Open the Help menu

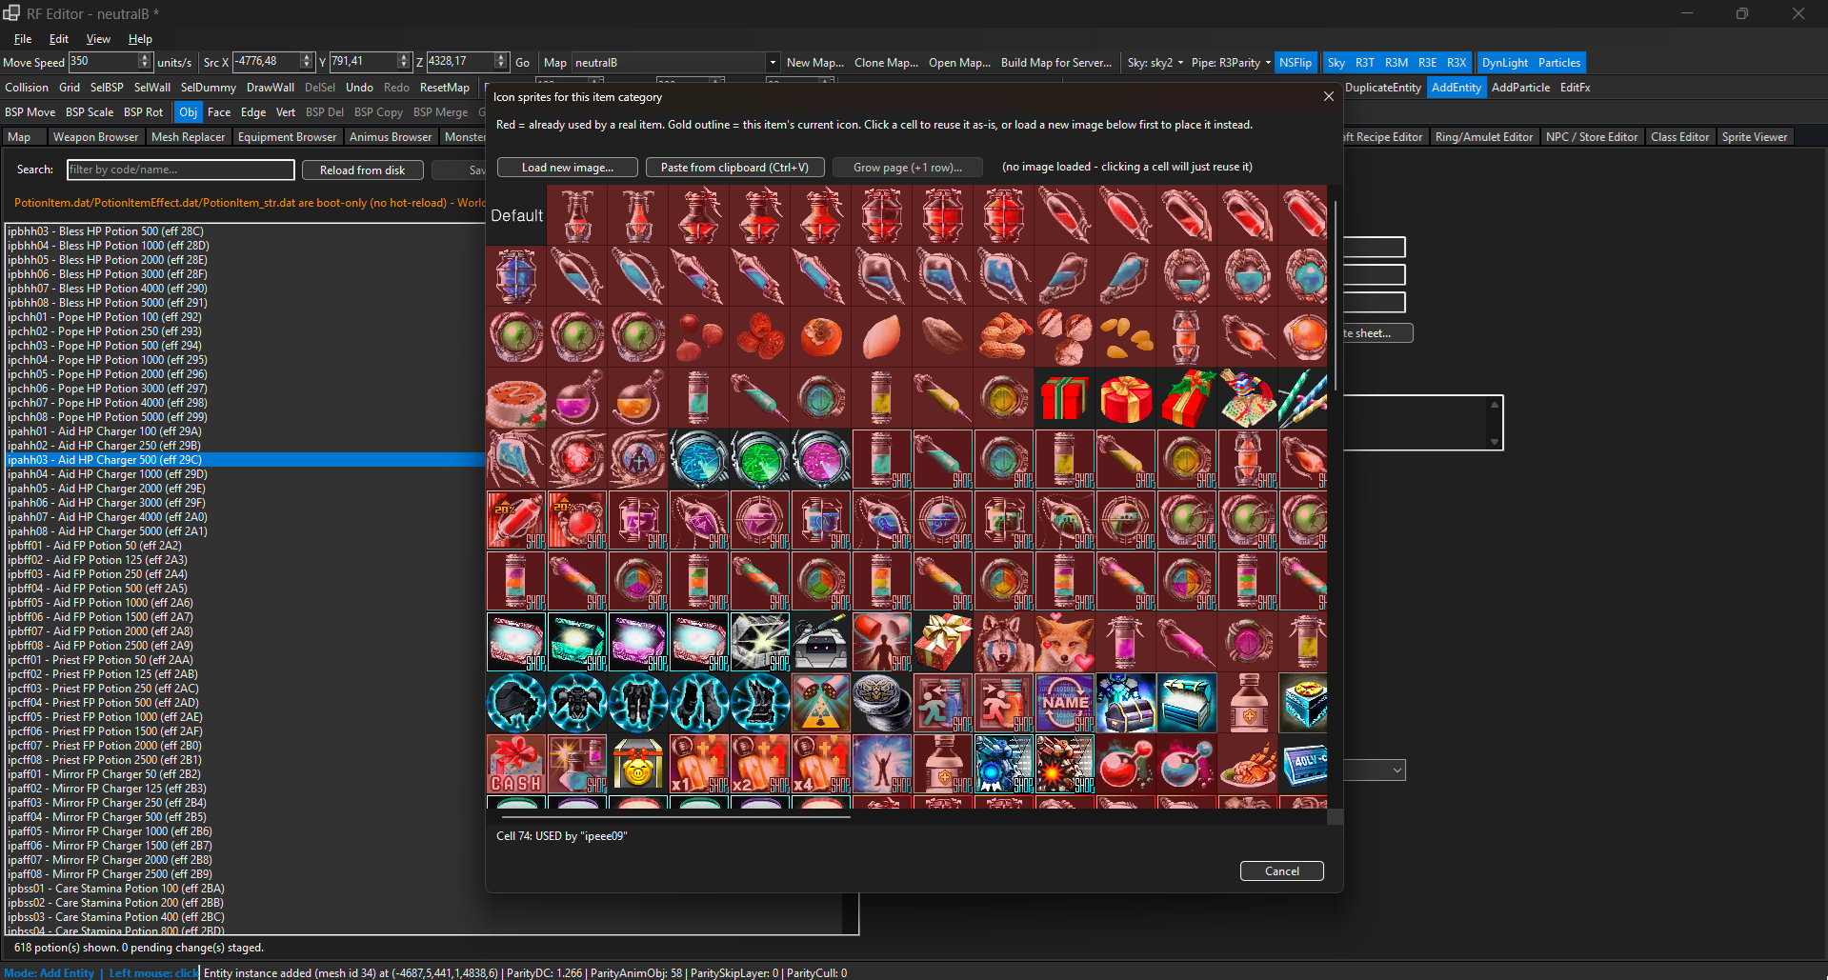coord(140,39)
